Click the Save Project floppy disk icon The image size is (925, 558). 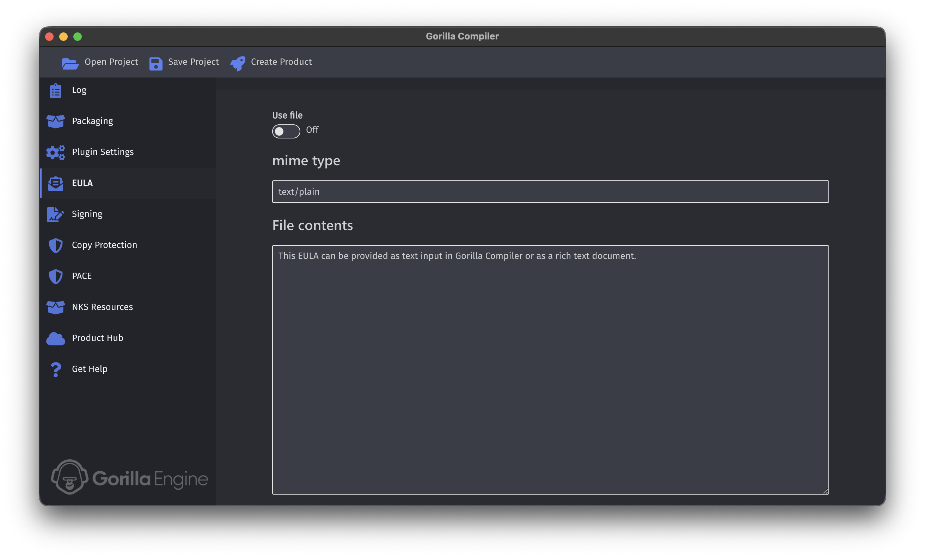[156, 64]
